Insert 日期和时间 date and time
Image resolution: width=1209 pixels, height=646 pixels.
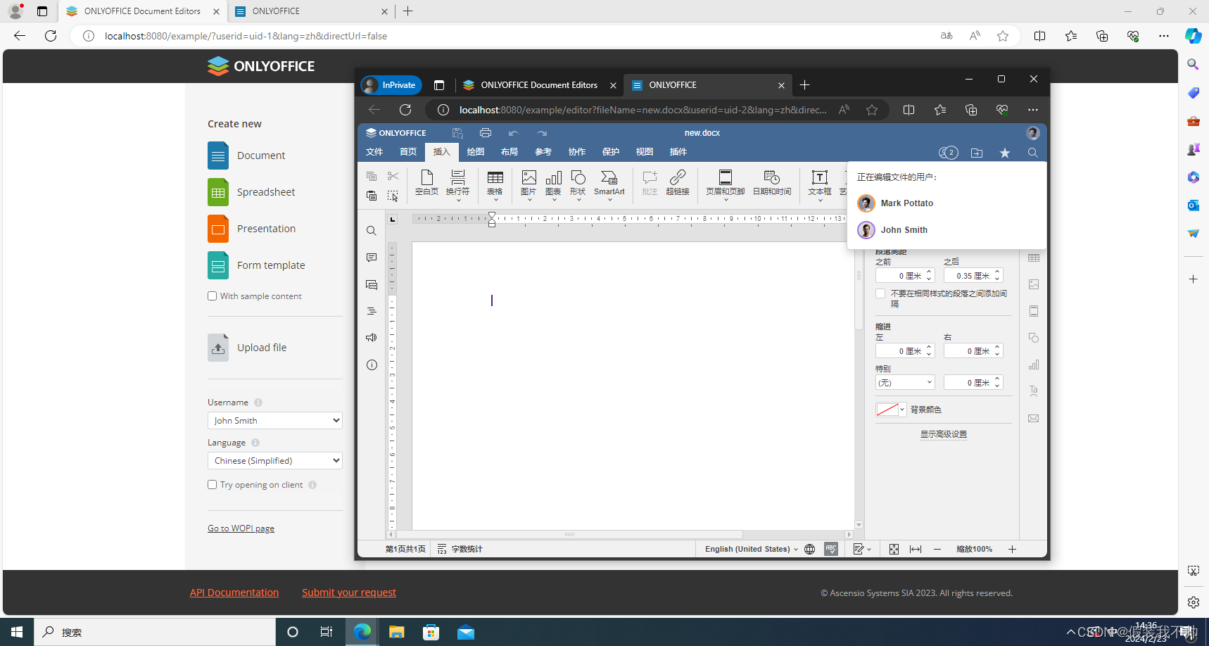click(x=772, y=182)
